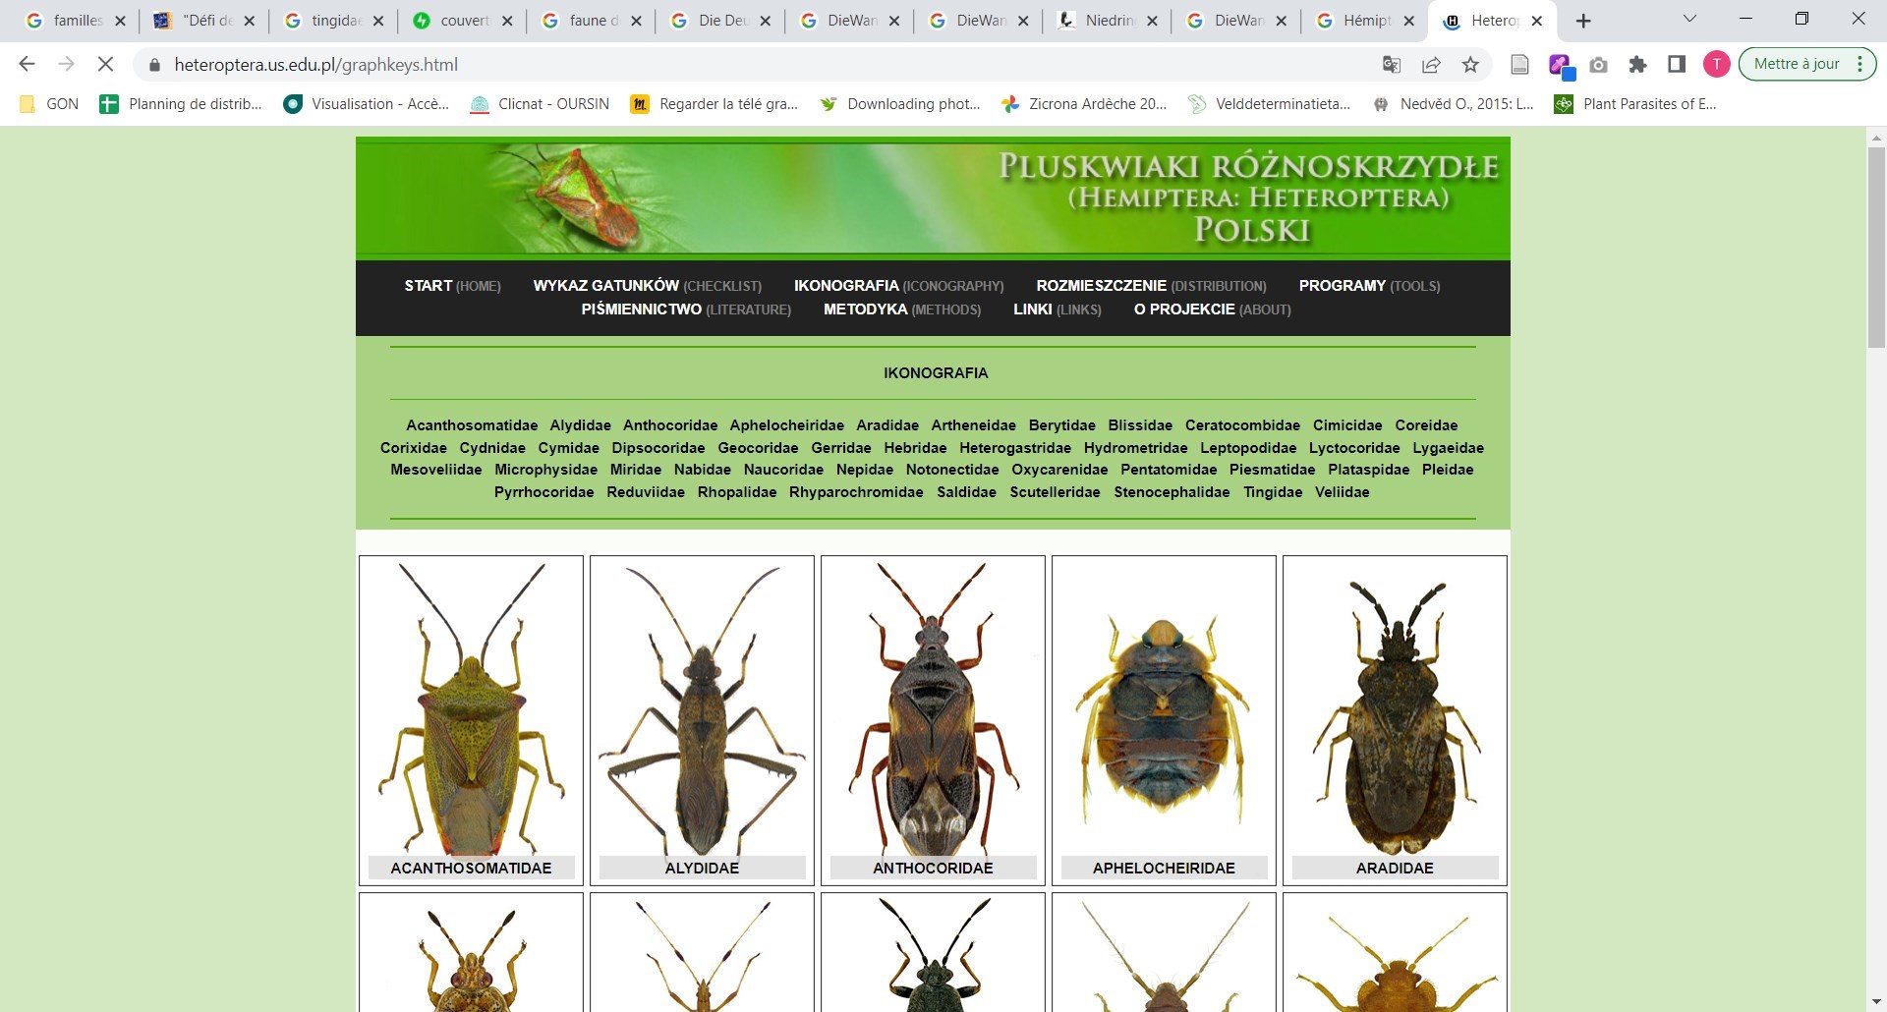Viewport: 1887px width, 1012px height.
Task: Open the side panel icon
Action: (1677, 64)
